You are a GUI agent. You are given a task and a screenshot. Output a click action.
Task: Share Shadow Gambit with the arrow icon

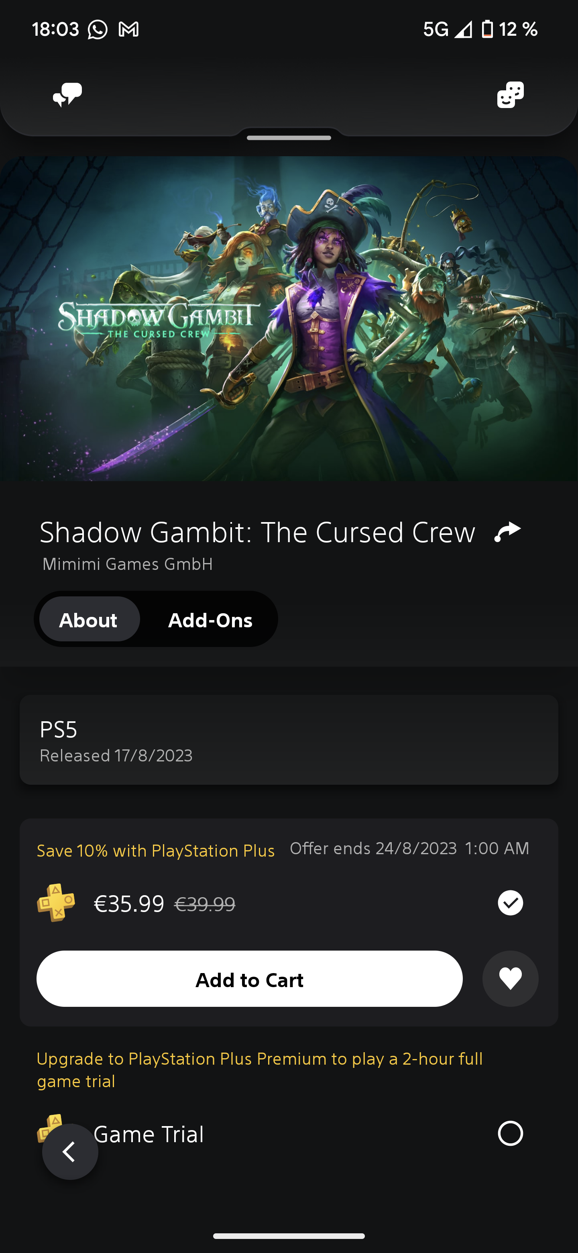(x=507, y=531)
